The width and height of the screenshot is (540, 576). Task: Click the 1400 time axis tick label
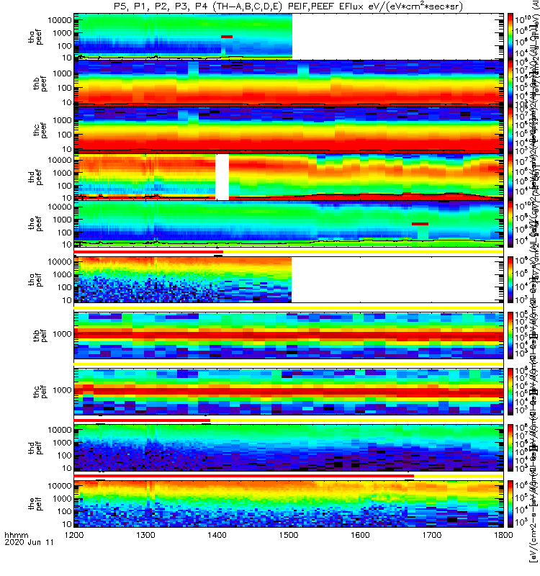(x=217, y=535)
